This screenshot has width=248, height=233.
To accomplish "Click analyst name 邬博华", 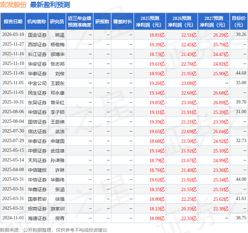I will (58, 54).
